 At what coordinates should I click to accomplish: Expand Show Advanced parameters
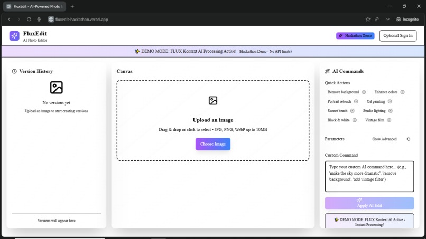coord(384,139)
